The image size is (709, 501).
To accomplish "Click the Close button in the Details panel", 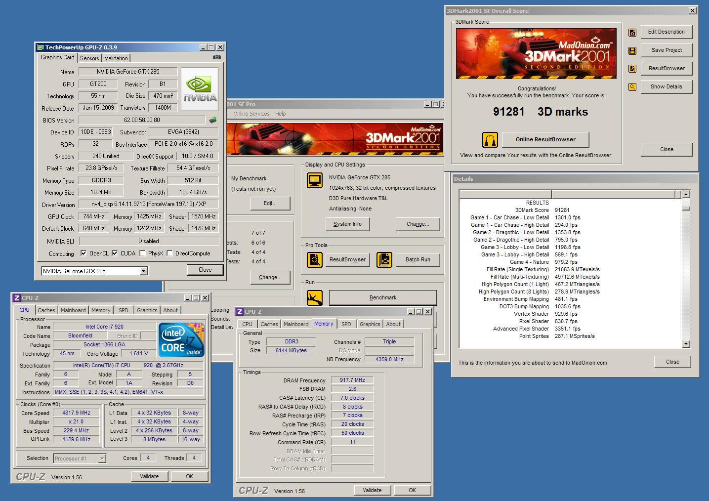I will pos(672,362).
